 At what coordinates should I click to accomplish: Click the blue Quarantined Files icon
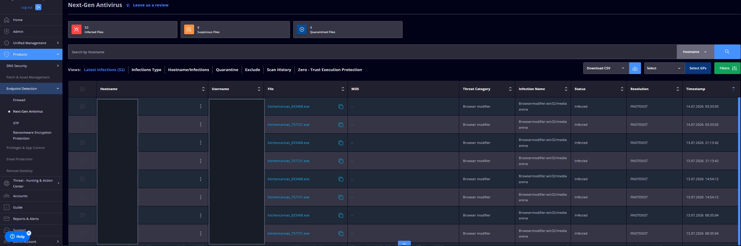[302, 30]
